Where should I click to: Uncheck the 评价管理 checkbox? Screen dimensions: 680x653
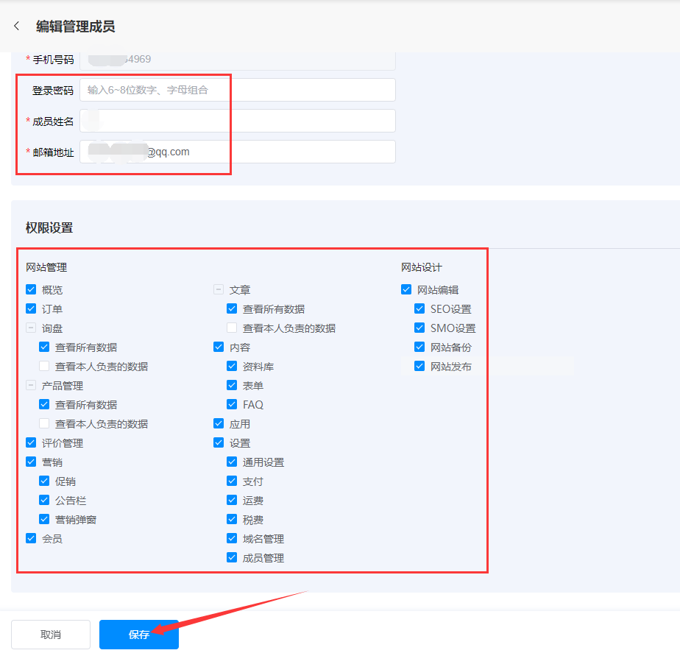(x=31, y=443)
